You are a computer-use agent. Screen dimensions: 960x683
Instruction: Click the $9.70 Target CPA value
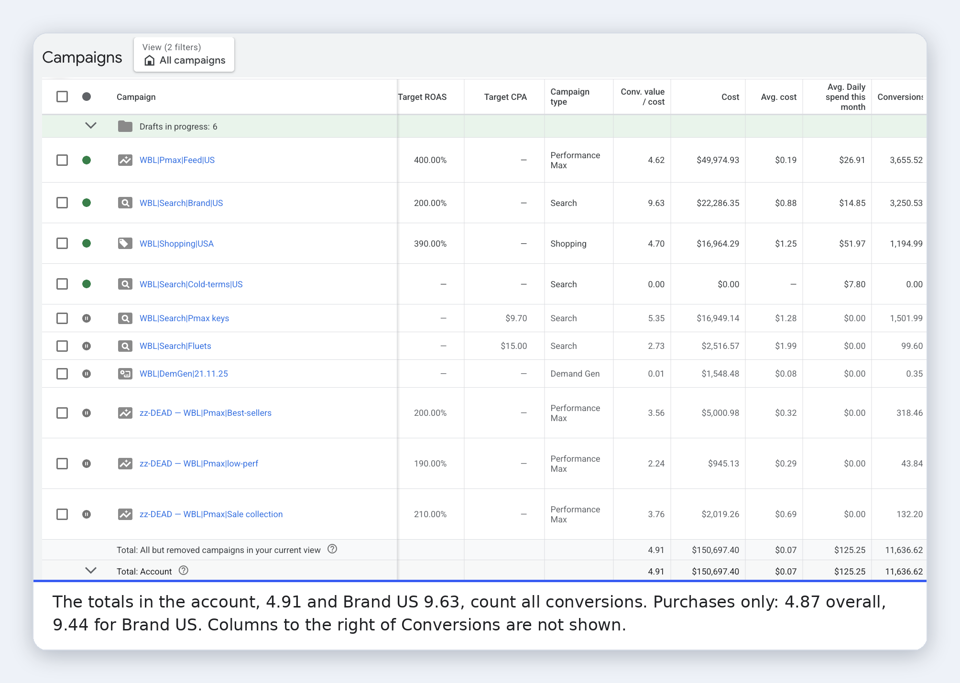point(516,318)
